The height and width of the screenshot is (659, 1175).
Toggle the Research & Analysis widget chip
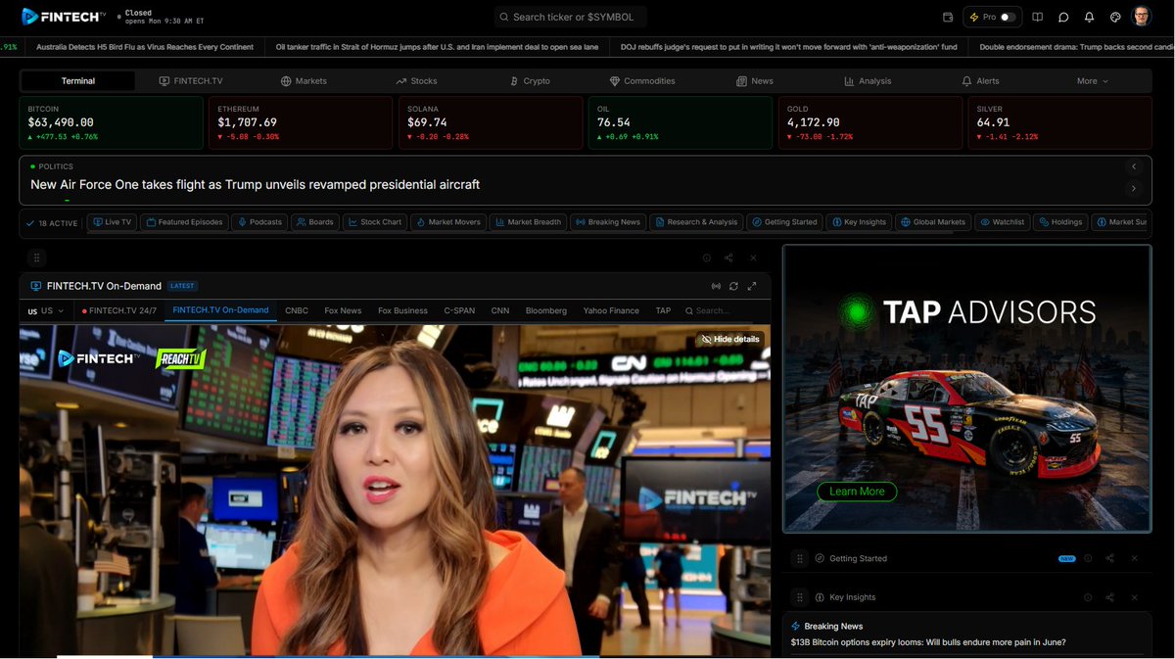(x=696, y=222)
